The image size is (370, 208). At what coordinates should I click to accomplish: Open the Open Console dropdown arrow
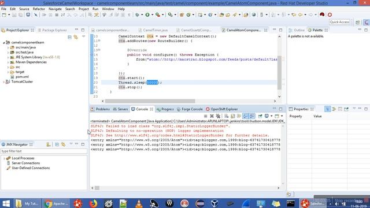pyautogui.click(x=282, y=116)
